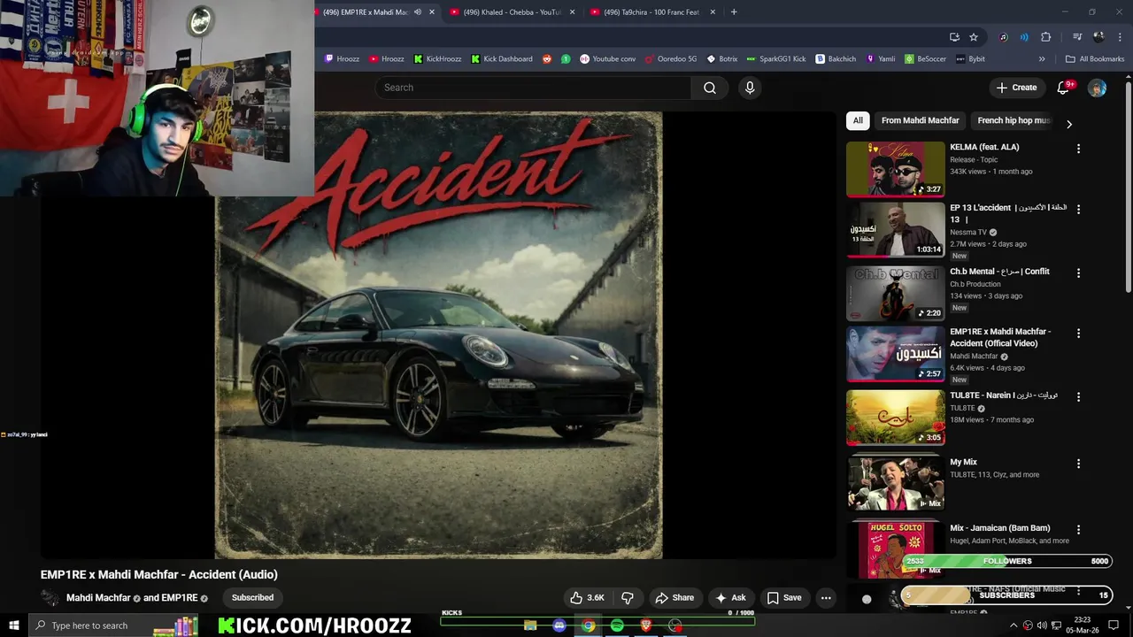Image resolution: width=1133 pixels, height=637 pixels.
Task: Open the media control playlist icon in Chrome toolbar
Action: pyautogui.click(x=1077, y=37)
